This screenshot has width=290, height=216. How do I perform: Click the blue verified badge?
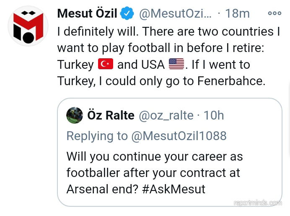tap(127, 13)
